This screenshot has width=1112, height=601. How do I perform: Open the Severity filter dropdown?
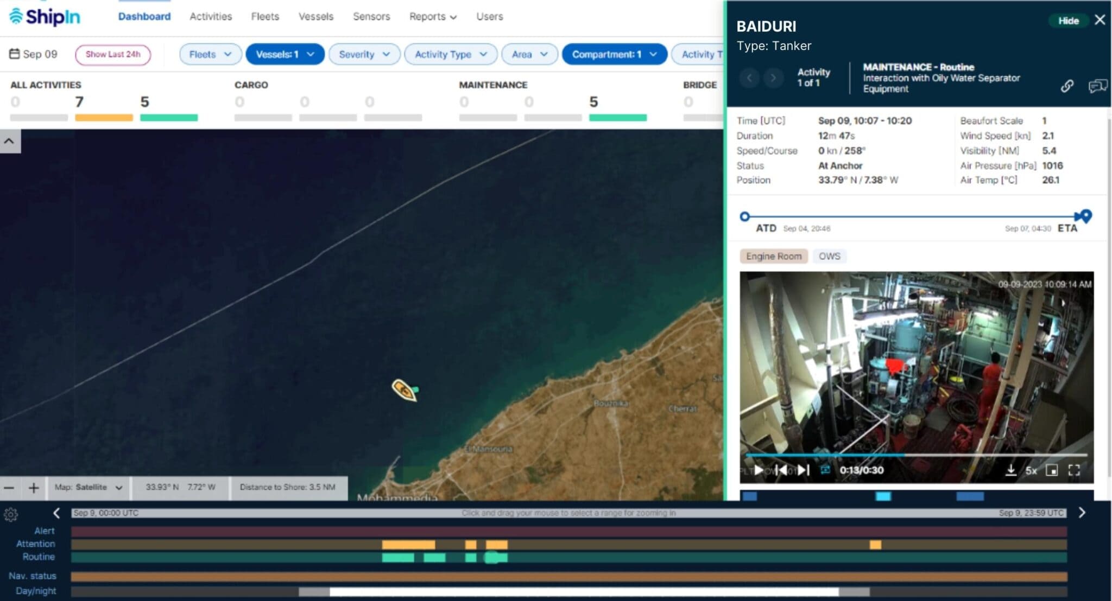363,54
